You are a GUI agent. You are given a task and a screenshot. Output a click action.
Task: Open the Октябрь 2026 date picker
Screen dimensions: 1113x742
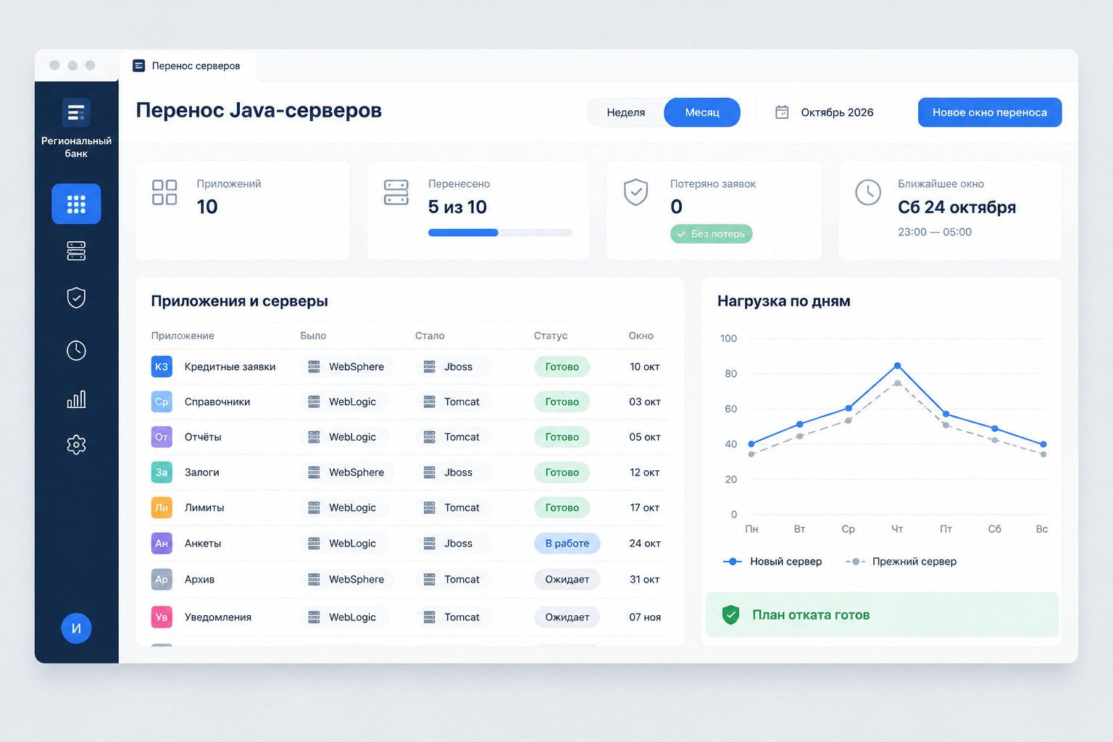[825, 112]
